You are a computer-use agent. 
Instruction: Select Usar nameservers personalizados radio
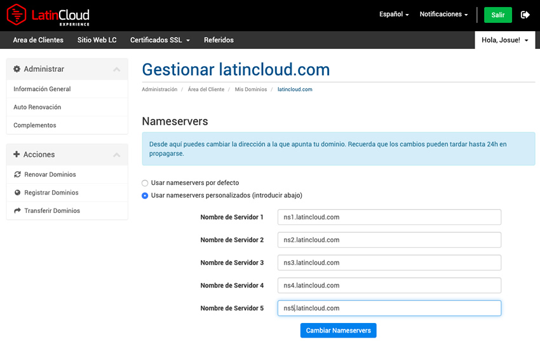145,196
